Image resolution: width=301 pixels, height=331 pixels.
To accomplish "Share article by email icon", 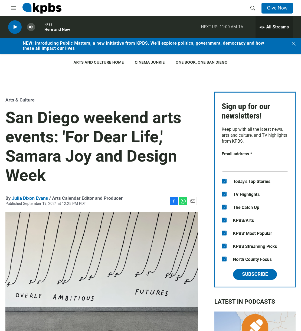I will (193, 201).
